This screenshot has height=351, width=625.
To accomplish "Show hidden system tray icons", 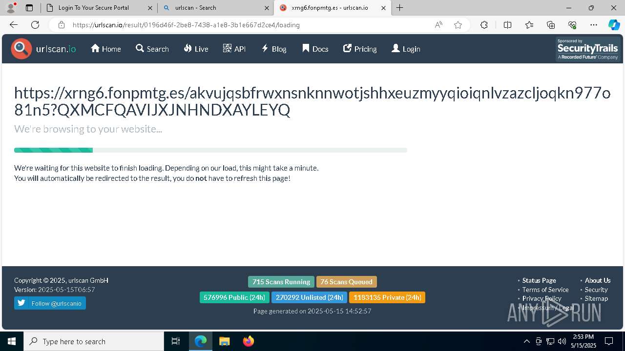I will [526, 341].
